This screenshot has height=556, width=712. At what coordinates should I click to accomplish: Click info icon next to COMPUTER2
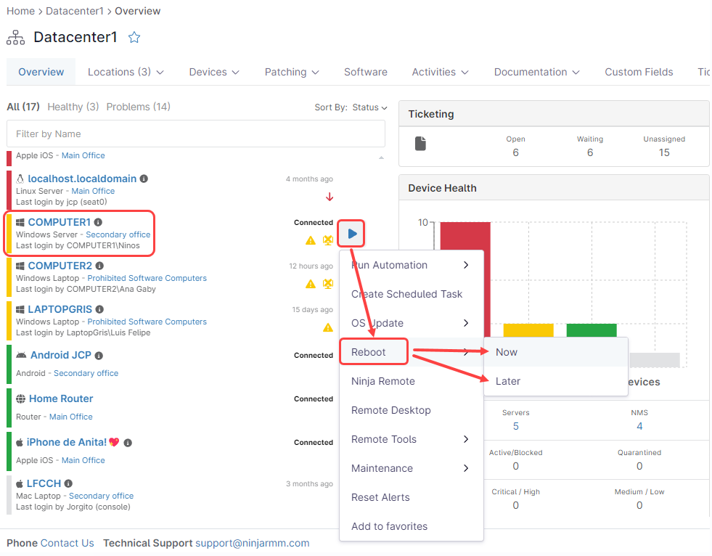point(99,266)
